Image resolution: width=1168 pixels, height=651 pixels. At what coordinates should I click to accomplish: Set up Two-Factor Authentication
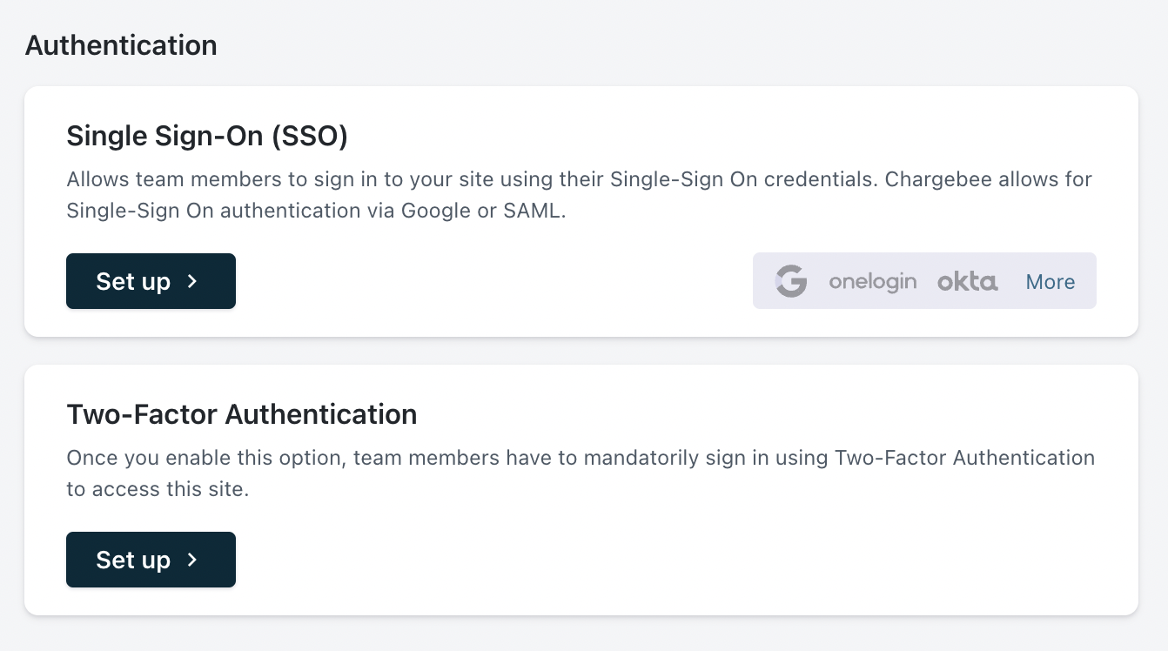pyautogui.click(x=151, y=560)
